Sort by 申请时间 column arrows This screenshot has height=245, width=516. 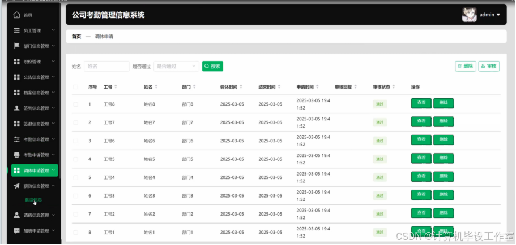tap(317, 87)
